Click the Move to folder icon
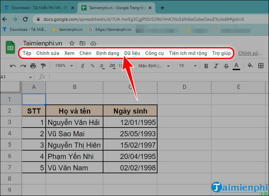This screenshot has width=269, height=196. pos(82,43)
